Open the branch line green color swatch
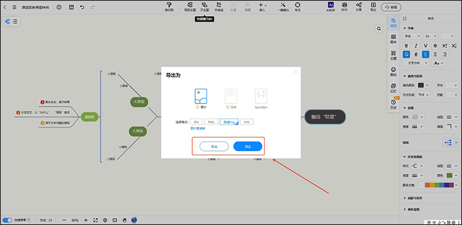This screenshot has width=462, height=225. [x=449, y=176]
